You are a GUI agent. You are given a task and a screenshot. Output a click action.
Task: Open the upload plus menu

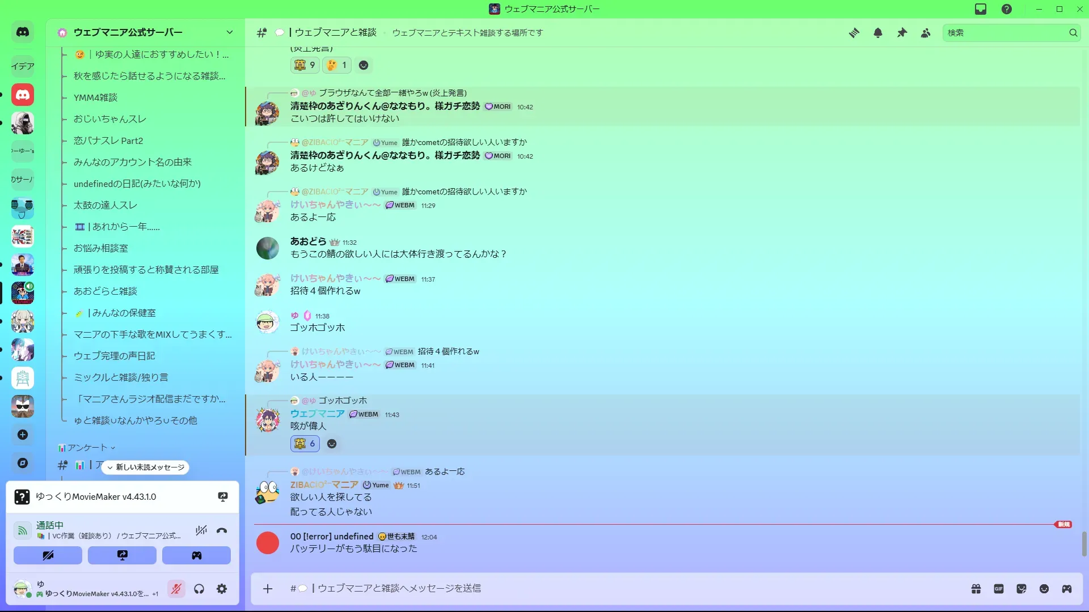(268, 589)
